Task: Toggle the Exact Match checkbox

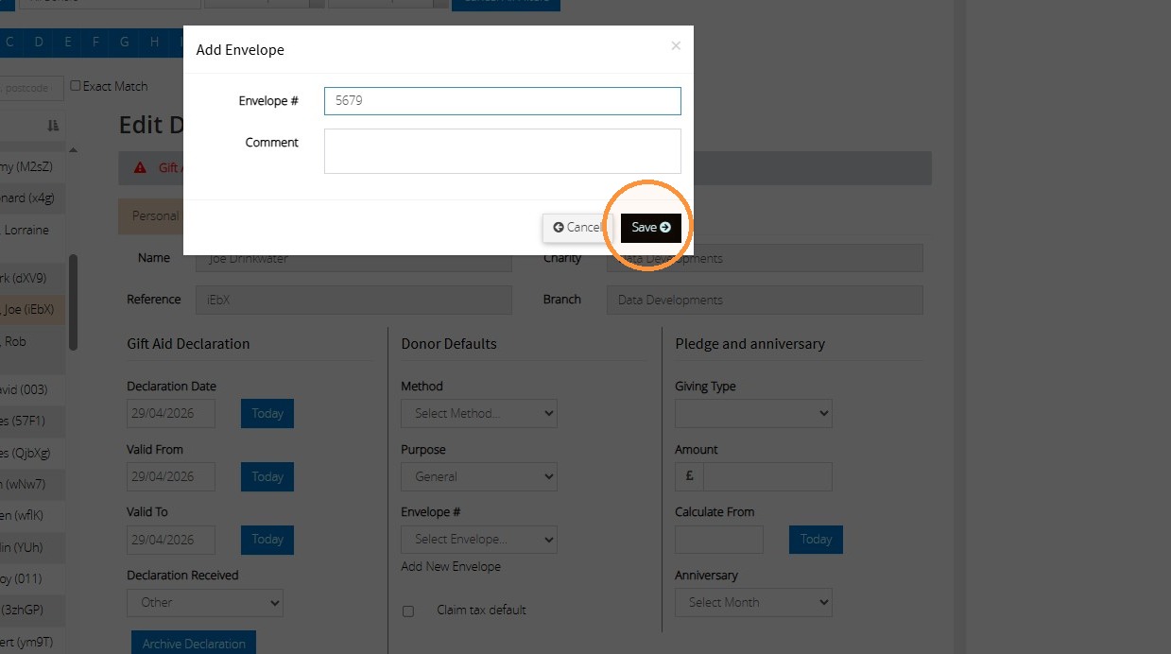Action: click(76, 86)
